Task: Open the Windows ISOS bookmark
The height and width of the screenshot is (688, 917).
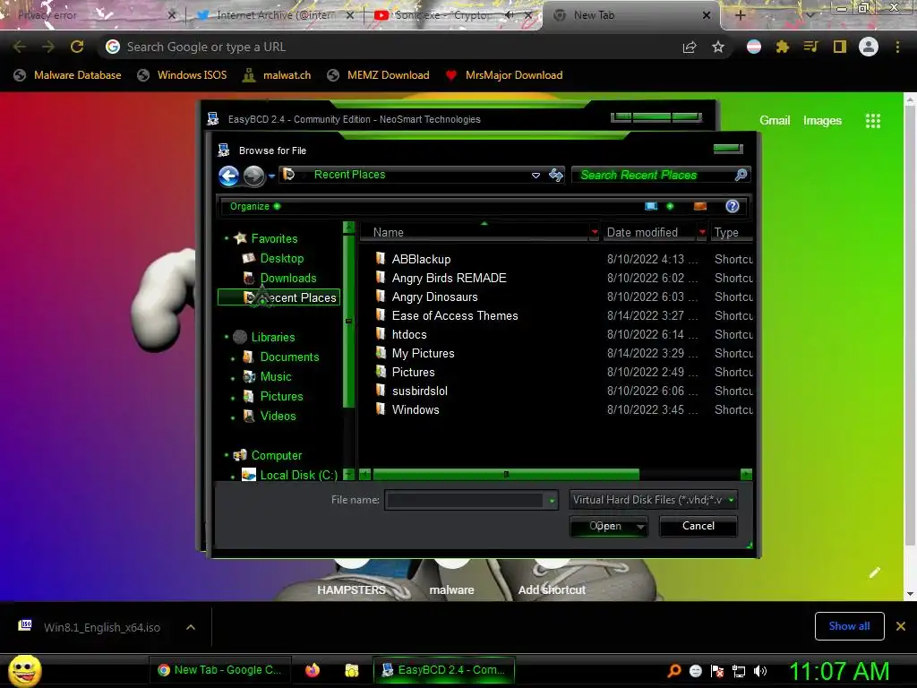Action: (x=182, y=75)
